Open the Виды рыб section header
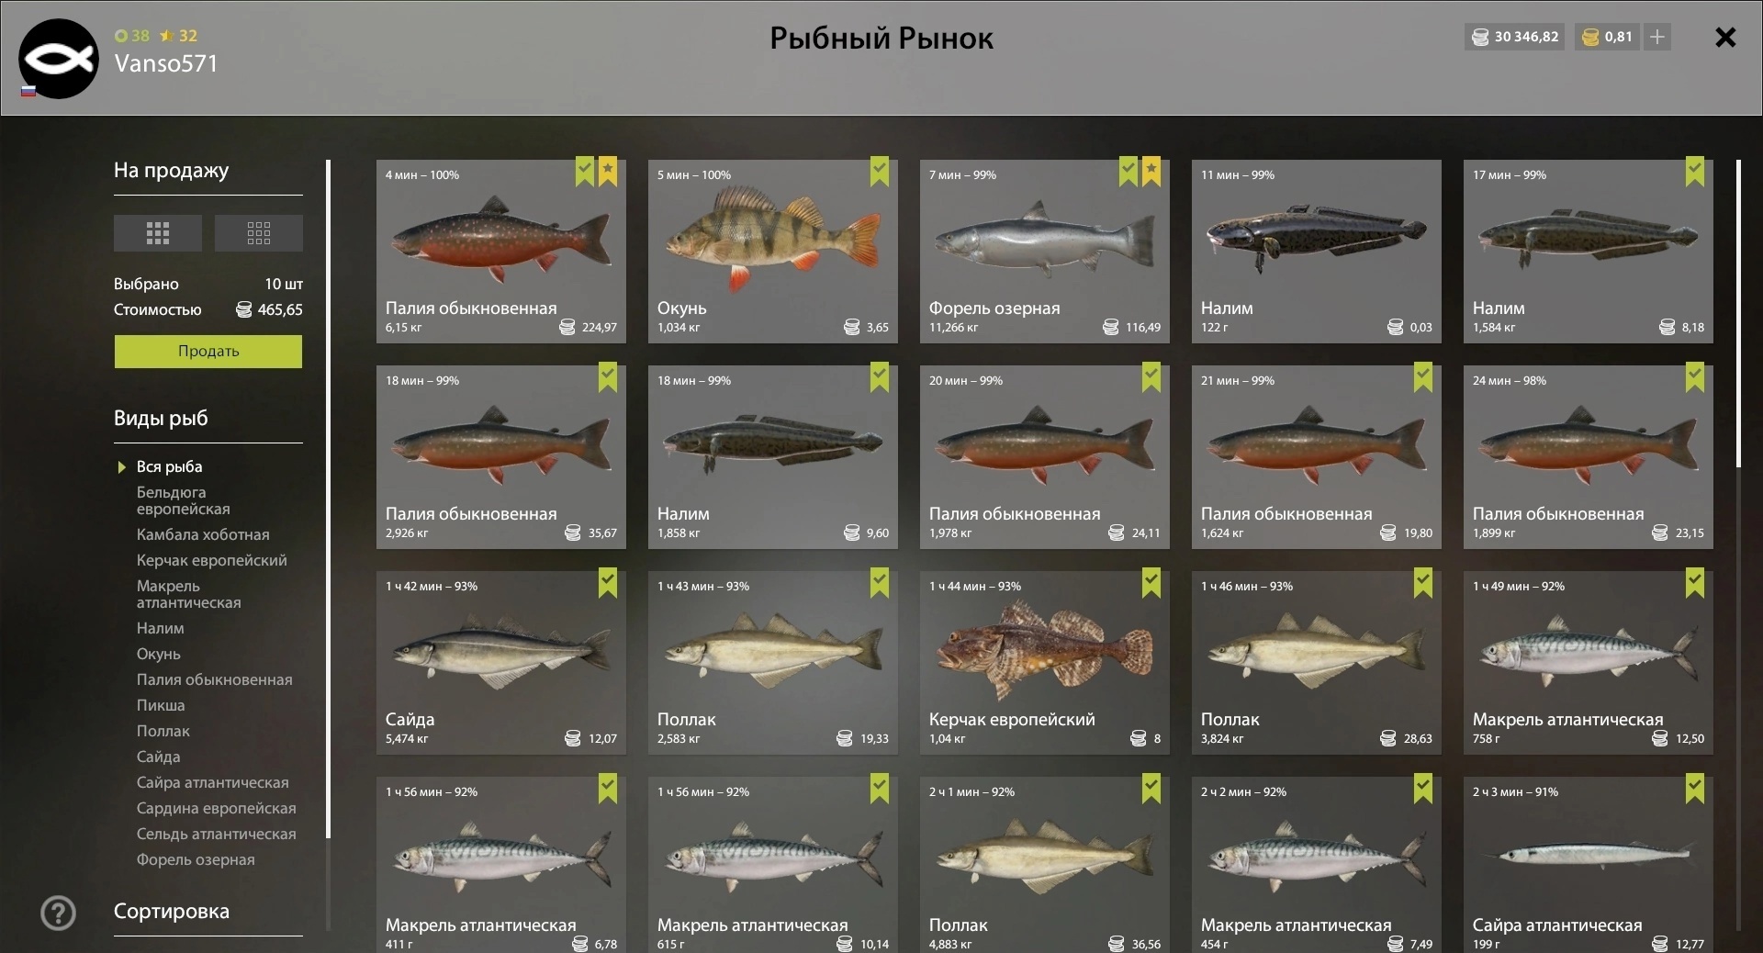The image size is (1763, 953). 161,419
